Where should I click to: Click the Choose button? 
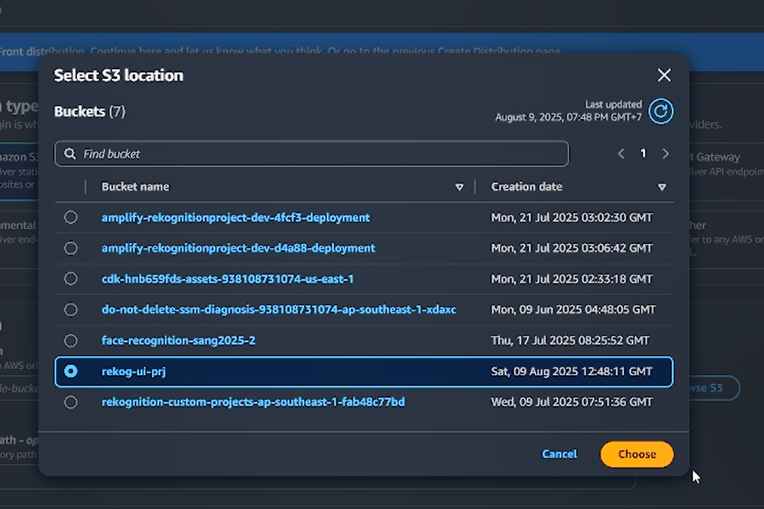(637, 454)
